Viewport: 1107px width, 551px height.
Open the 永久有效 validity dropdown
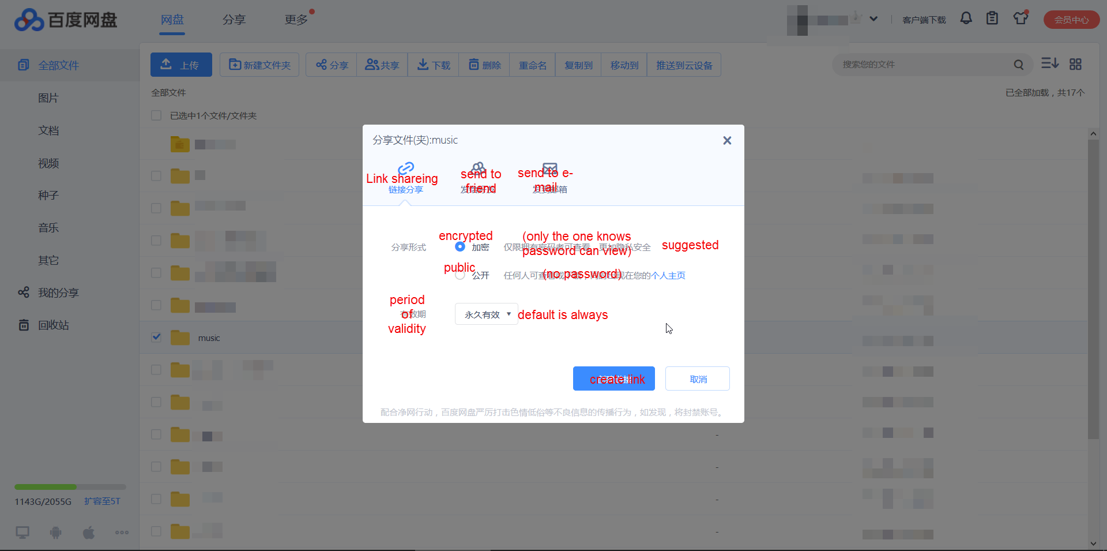click(487, 314)
